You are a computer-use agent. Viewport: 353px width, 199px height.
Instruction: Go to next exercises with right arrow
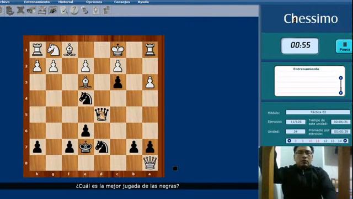coord(345,141)
